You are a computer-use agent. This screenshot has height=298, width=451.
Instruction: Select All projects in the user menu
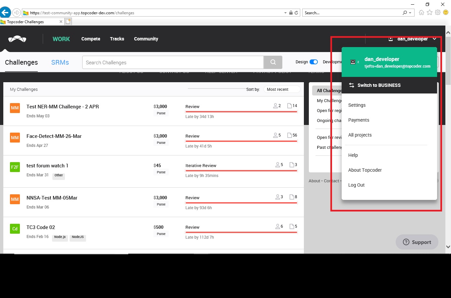360,135
